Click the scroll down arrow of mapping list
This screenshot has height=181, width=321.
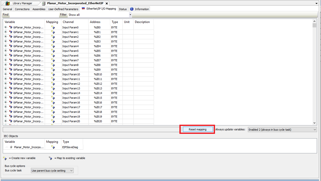(x=314, y=123)
